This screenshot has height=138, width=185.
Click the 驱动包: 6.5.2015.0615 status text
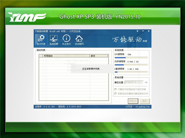(70, 107)
